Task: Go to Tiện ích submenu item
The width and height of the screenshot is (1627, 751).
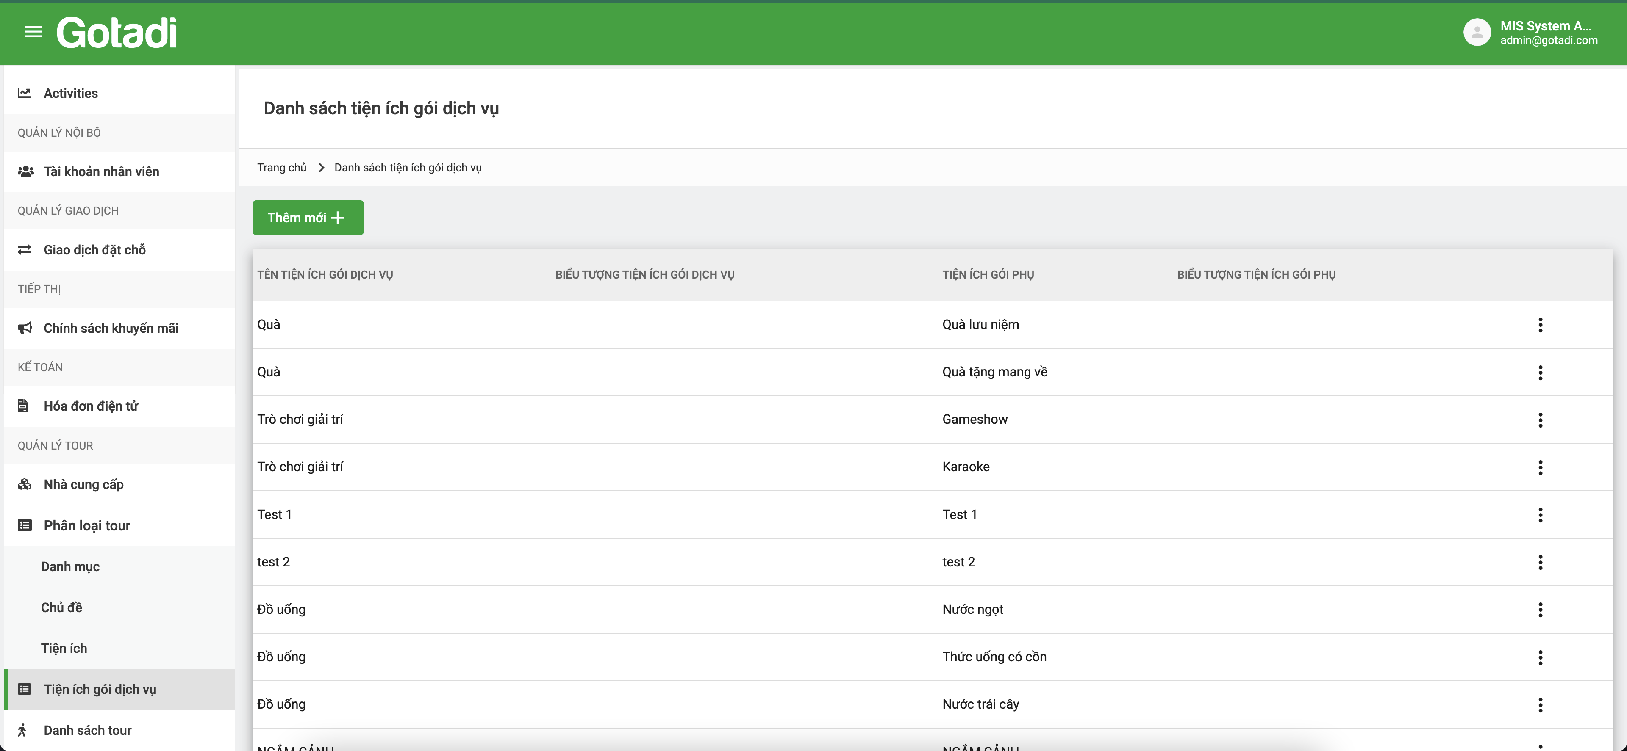Action: (x=64, y=648)
